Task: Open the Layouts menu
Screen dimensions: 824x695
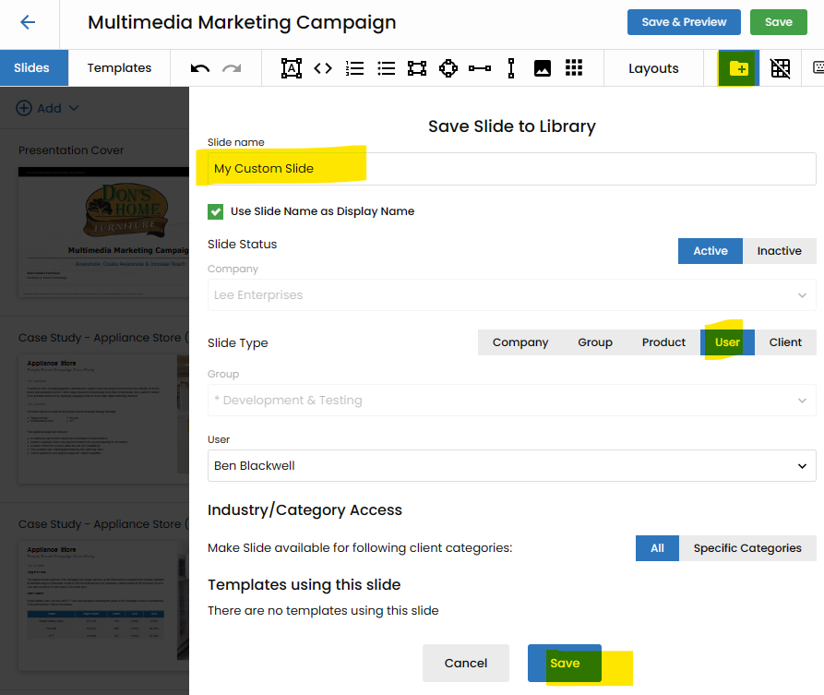Action: pos(653,68)
